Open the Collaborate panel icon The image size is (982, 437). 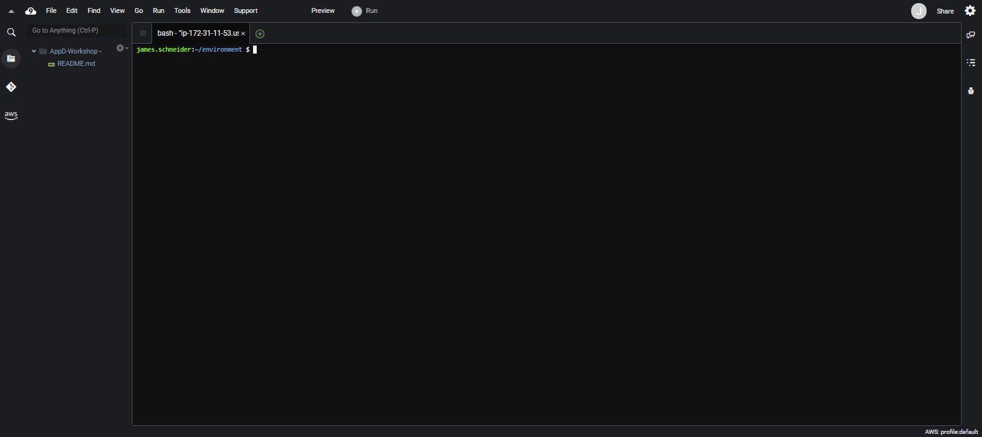click(x=971, y=35)
